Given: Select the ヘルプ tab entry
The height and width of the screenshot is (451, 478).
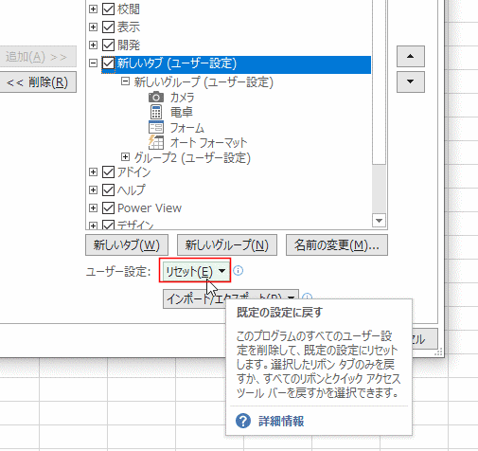Looking at the screenshot, I should click(x=132, y=189).
